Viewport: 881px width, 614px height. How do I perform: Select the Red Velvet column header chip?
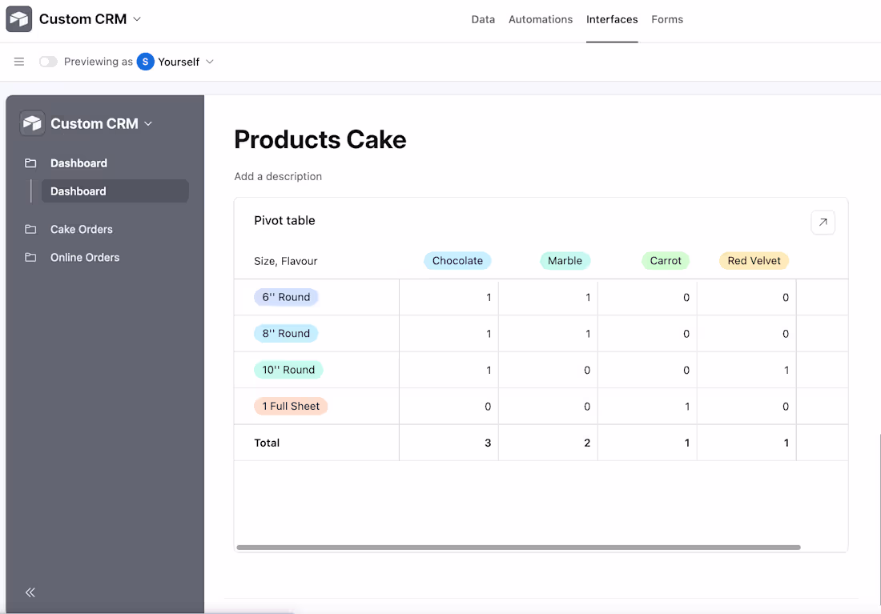coord(754,260)
